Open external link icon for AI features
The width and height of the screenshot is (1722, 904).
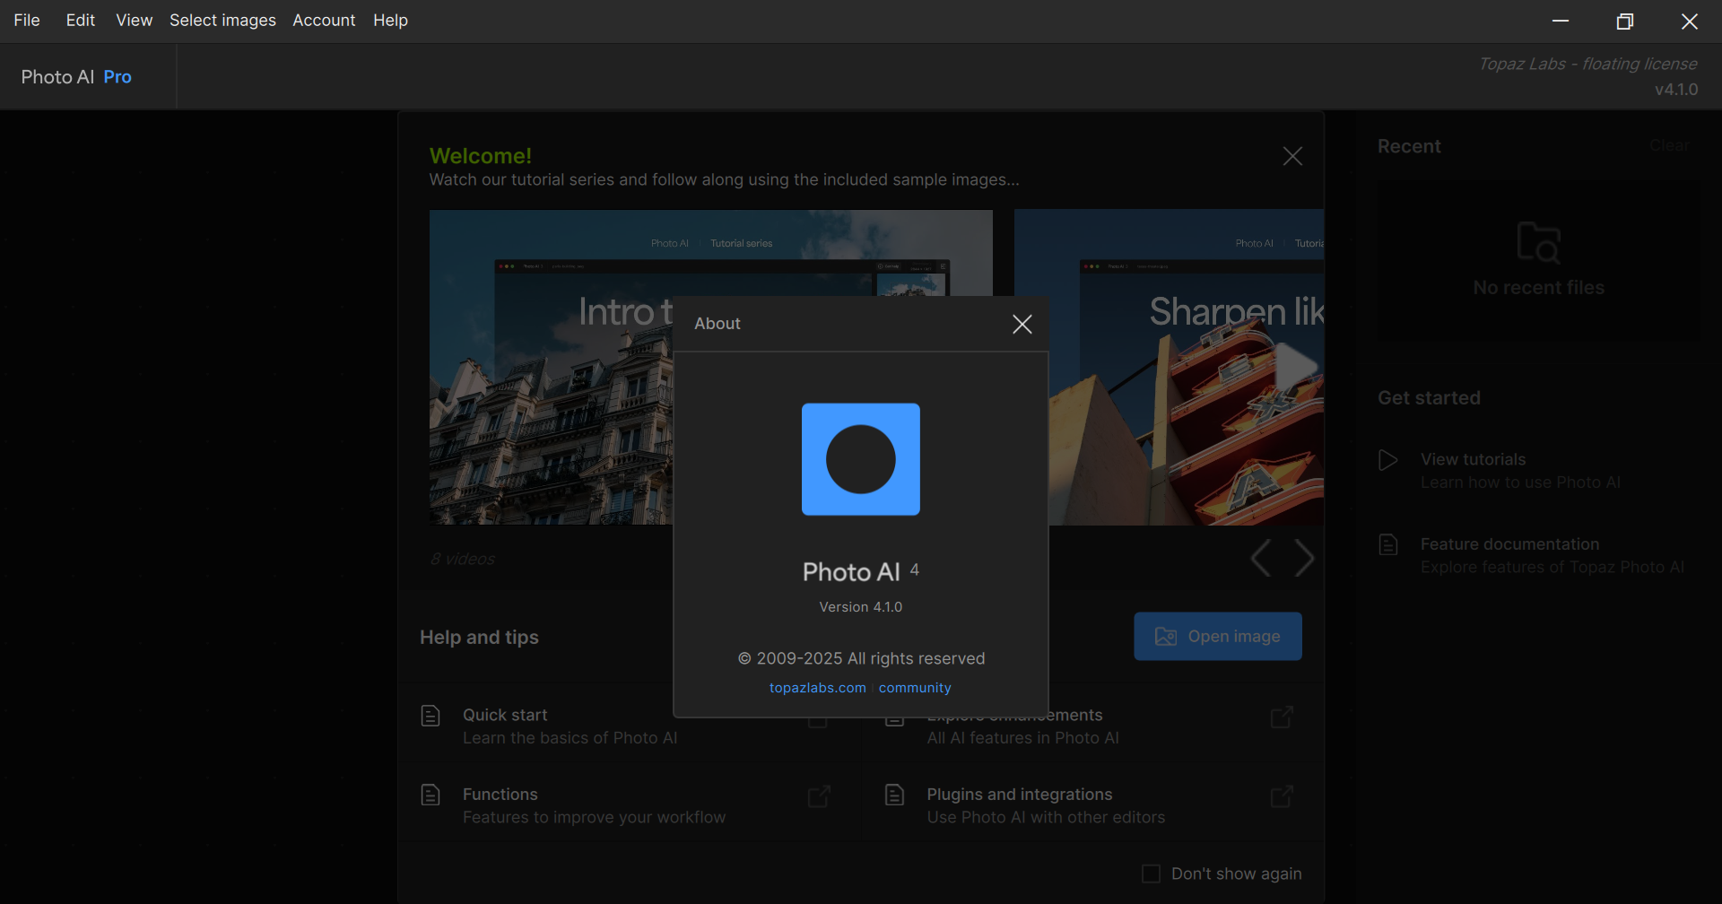[1283, 717]
